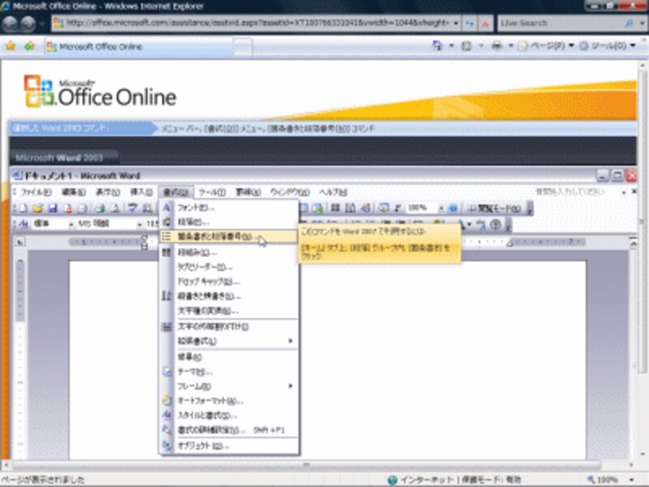The image size is (649, 487).
Task: Click the Office Online logo
Action: [x=100, y=92]
